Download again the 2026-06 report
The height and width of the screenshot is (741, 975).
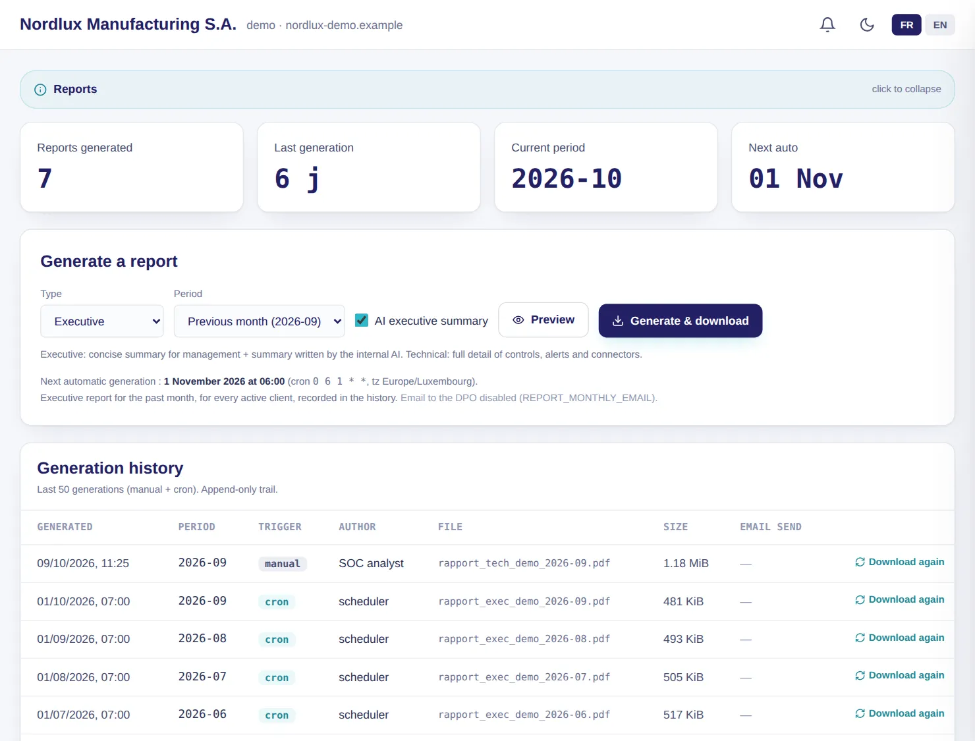[900, 713]
